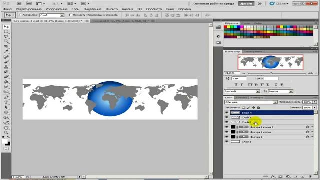320x180 pixels.
Task: Click the navigator preview thumbnail
Action: [x=270, y=62]
